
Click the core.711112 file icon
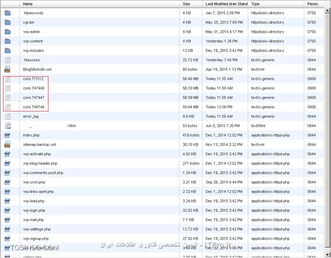8,79
